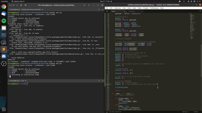Toggle Sublime side bar via status bar icon
202x113 pixels.
click(x=107, y=112)
